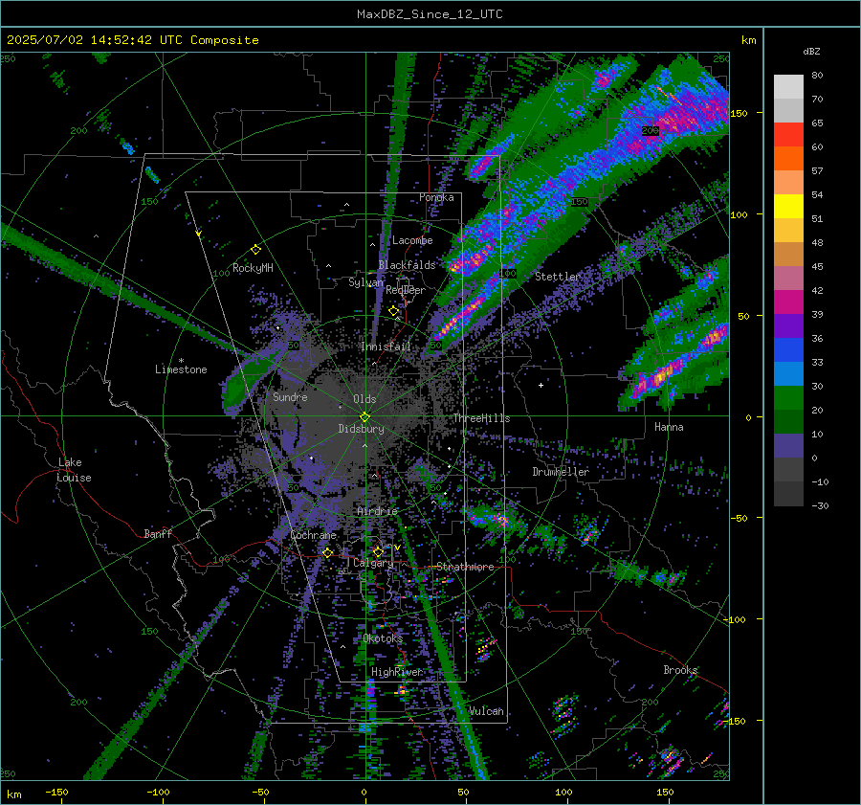Image resolution: width=861 pixels, height=805 pixels.
Task: Click the Didsbury label
Action: (361, 429)
